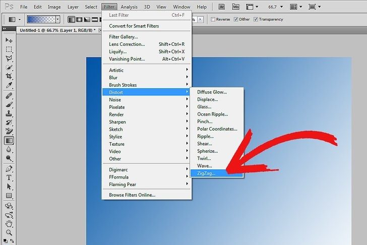Toggle the Dither checkbox
Viewport: 367px width, 245px height.
click(x=235, y=19)
